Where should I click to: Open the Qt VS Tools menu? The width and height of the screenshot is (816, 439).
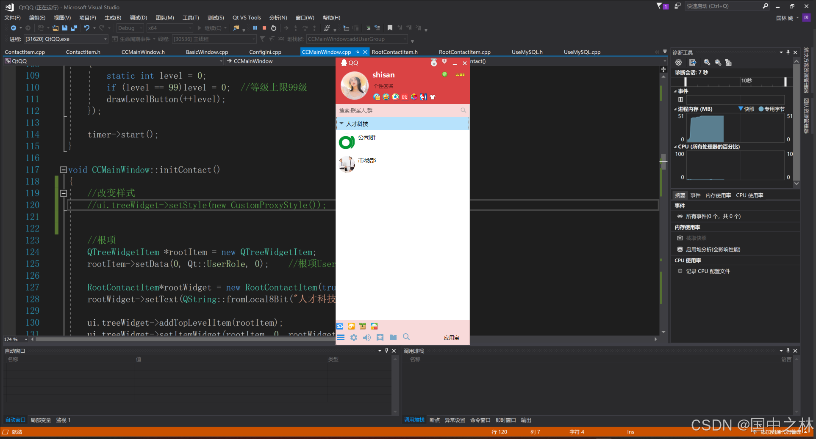[247, 18]
